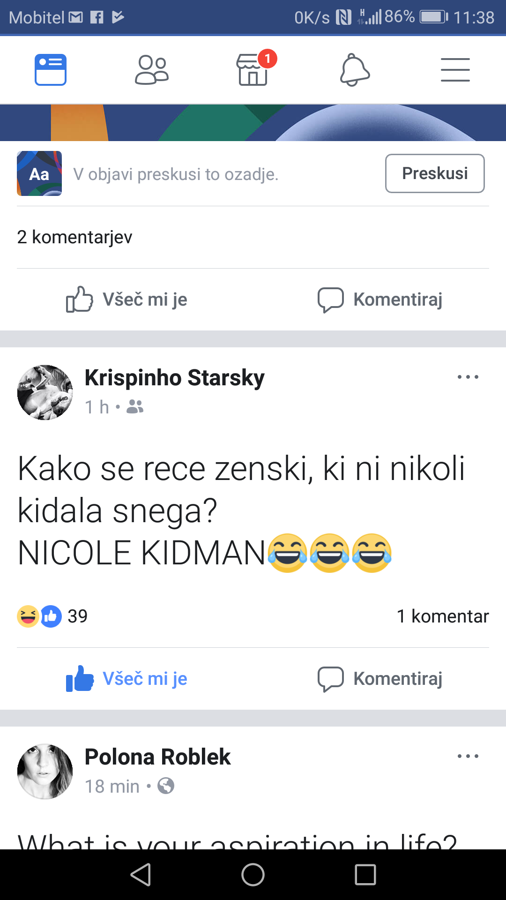The height and width of the screenshot is (900, 506).
Task: Tap the Preskusi button
Action: point(435,173)
